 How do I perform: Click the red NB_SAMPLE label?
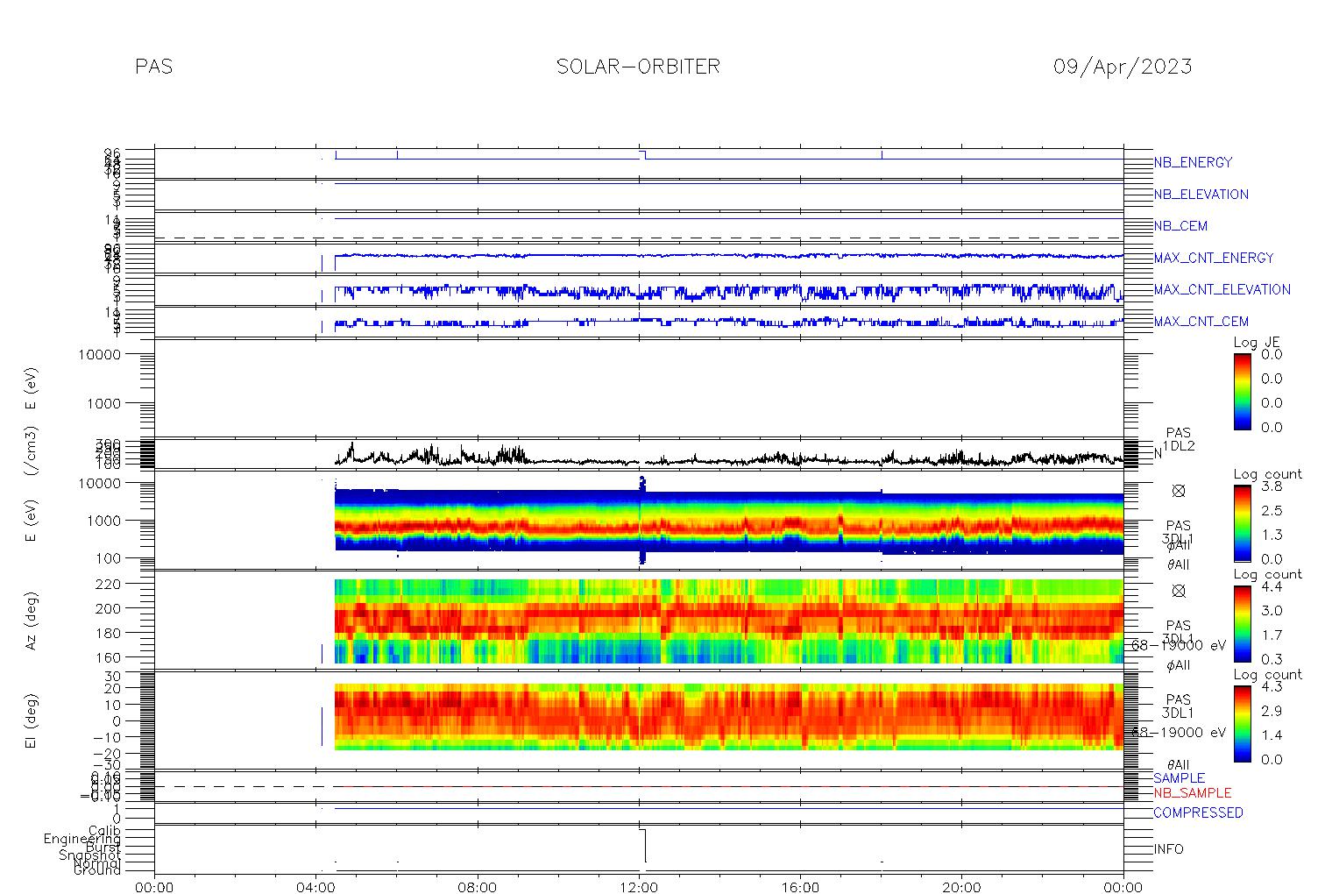click(x=1192, y=792)
